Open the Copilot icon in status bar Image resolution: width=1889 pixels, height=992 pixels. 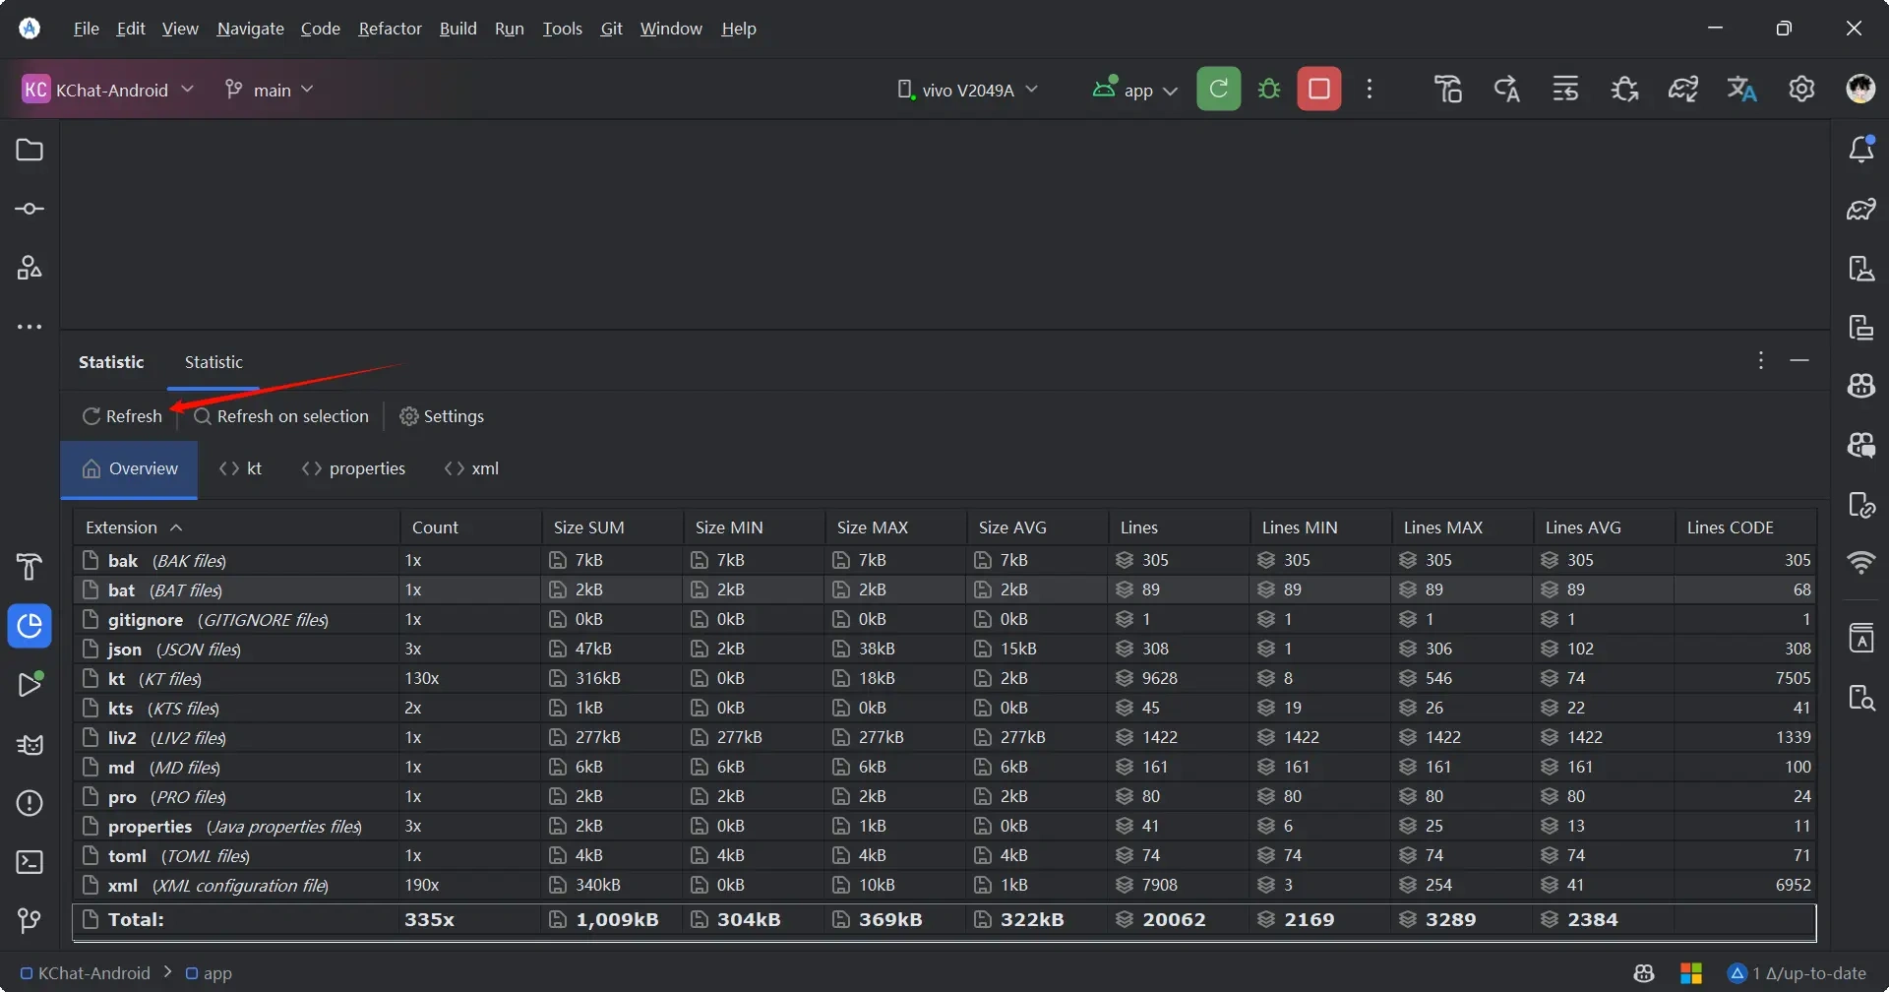click(1644, 973)
